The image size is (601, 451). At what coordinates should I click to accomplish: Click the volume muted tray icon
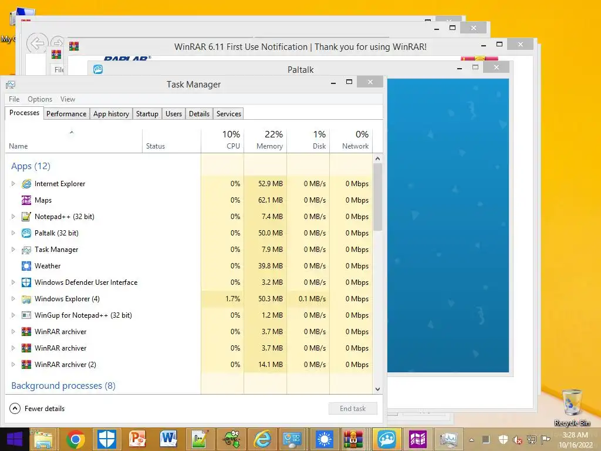click(x=517, y=440)
